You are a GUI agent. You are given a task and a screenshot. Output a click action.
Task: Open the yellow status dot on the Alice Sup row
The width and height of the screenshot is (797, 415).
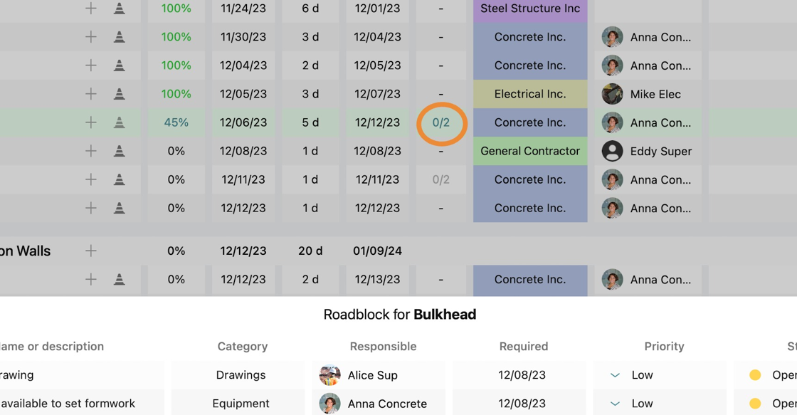pyautogui.click(x=755, y=375)
